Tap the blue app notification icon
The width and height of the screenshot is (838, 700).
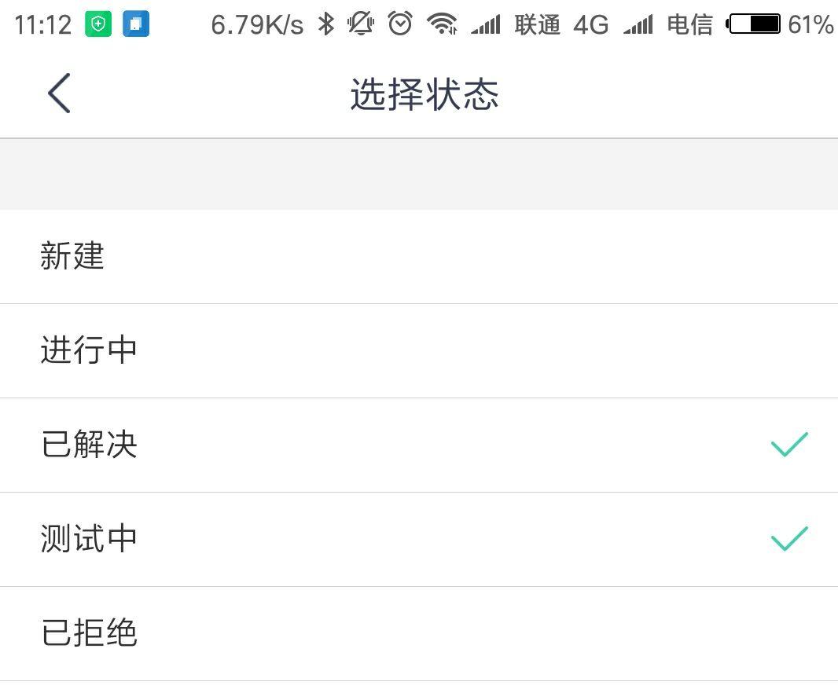coord(136,24)
